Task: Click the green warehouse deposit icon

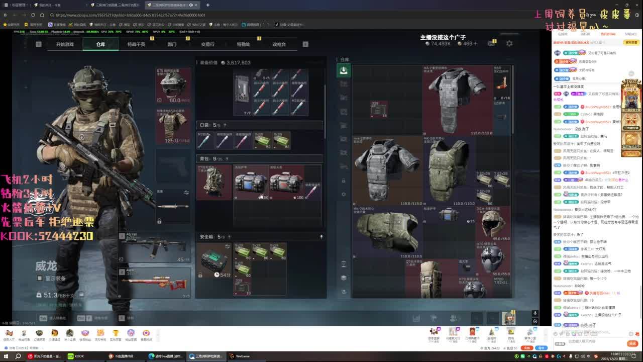Action: (343, 70)
